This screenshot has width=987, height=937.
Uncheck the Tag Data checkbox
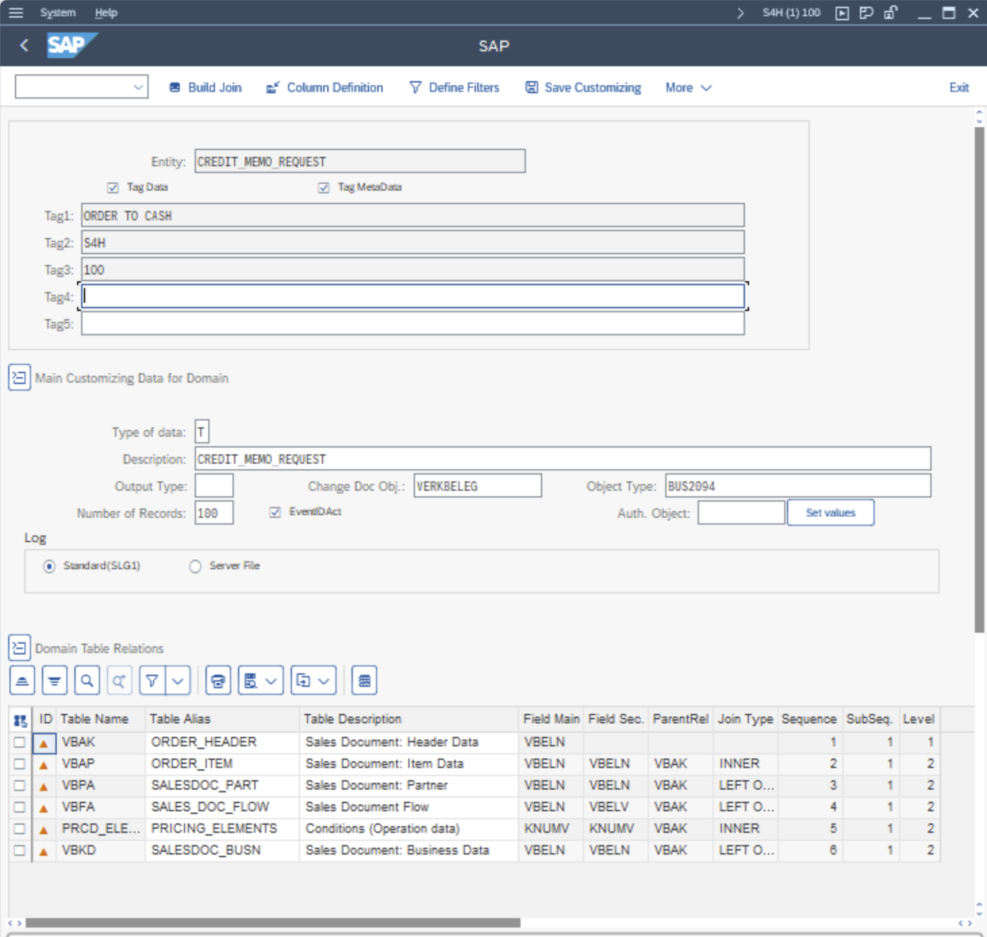point(113,187)
